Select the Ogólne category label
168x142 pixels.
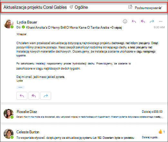[81, 7]
